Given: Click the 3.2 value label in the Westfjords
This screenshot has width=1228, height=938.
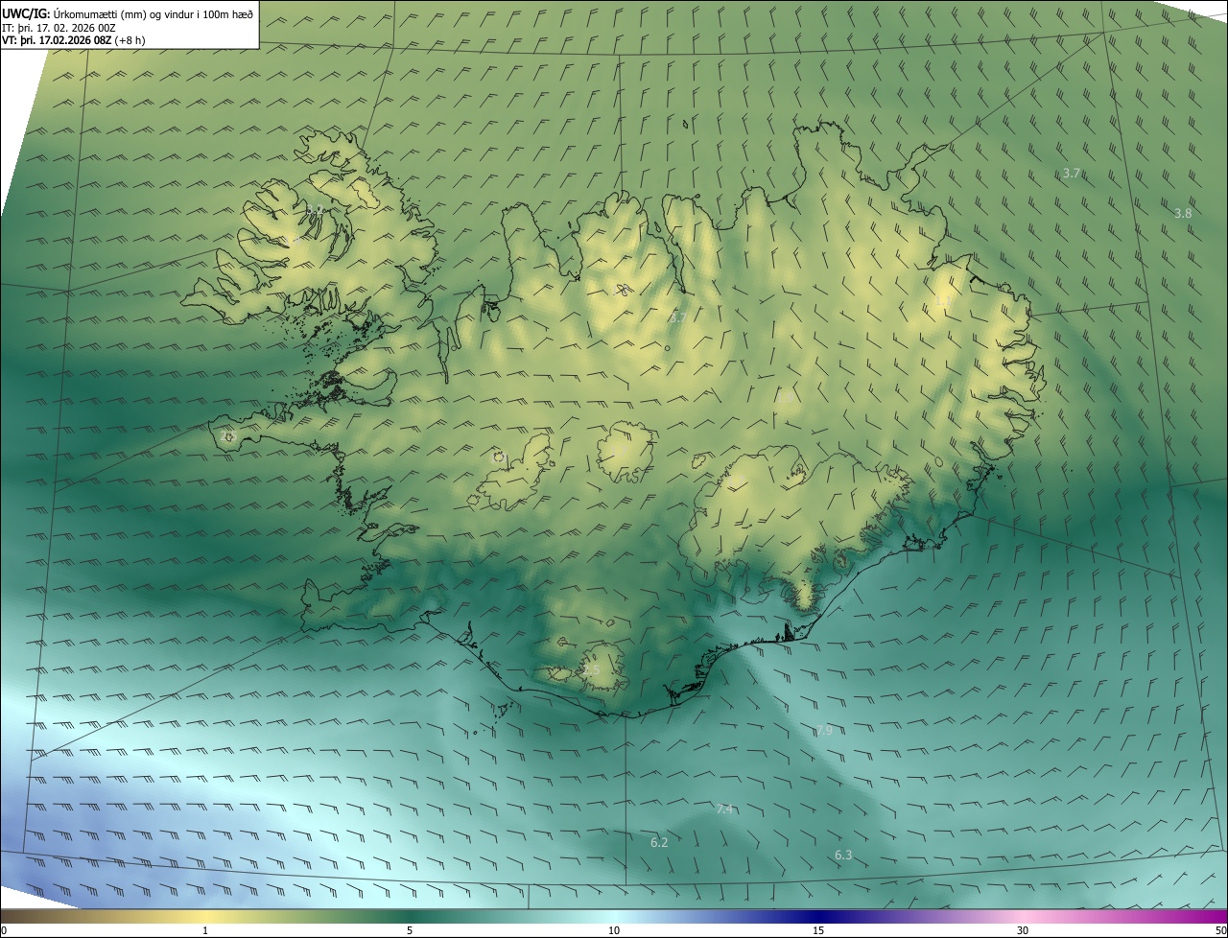Looking at the screenshot, I should (314, 210).
